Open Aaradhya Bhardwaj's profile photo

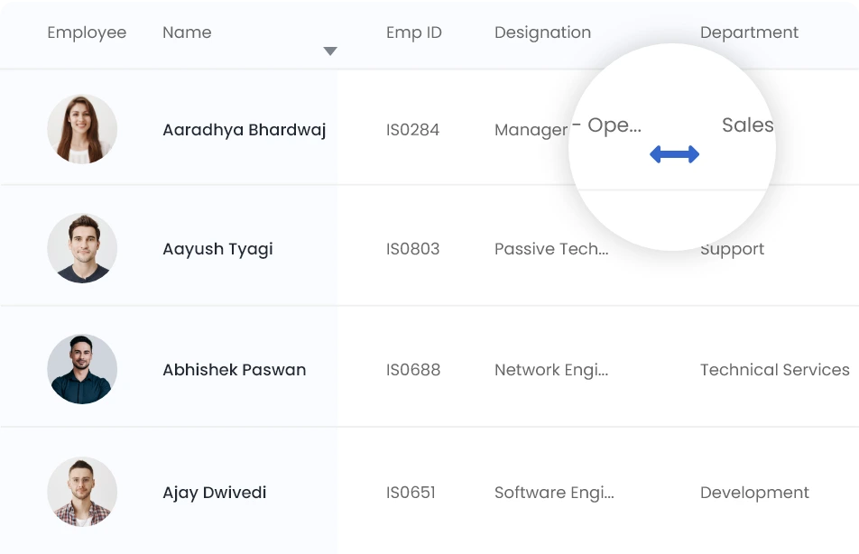click(82, 129)
